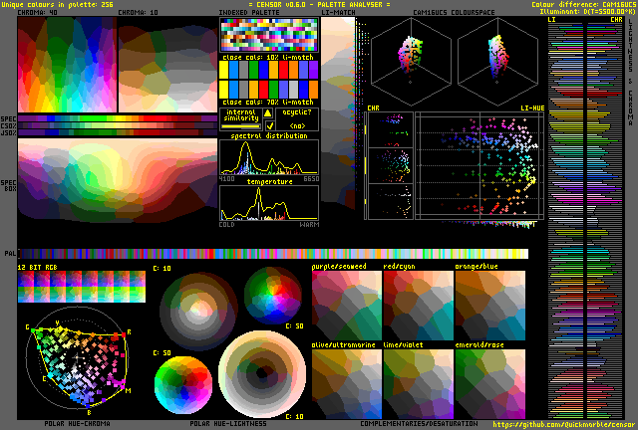The height and width of the screenshot is (430, 638).
Task: Click the internal similarity yellow bar
Action: [241, 126]
